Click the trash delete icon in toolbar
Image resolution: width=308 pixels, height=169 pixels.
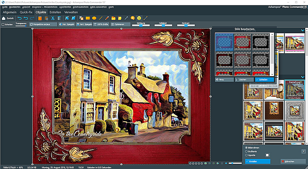point(59,18)
